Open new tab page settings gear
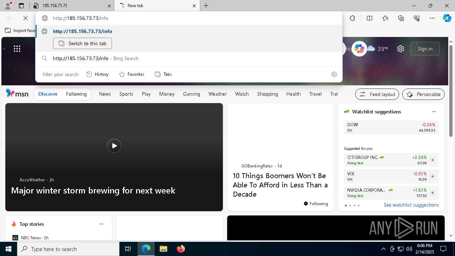 (401, 49)
